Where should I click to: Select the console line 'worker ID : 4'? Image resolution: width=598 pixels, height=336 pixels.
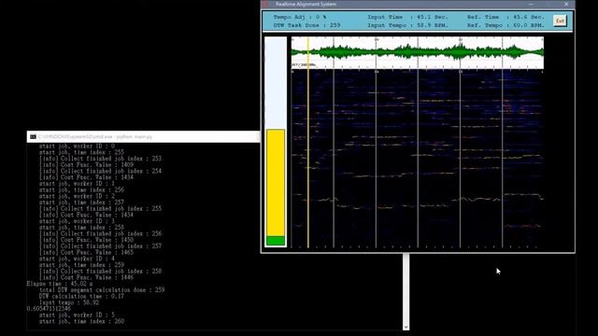coord(77,259)
